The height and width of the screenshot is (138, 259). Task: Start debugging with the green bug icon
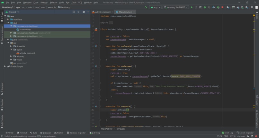click(x=205, y=7)
